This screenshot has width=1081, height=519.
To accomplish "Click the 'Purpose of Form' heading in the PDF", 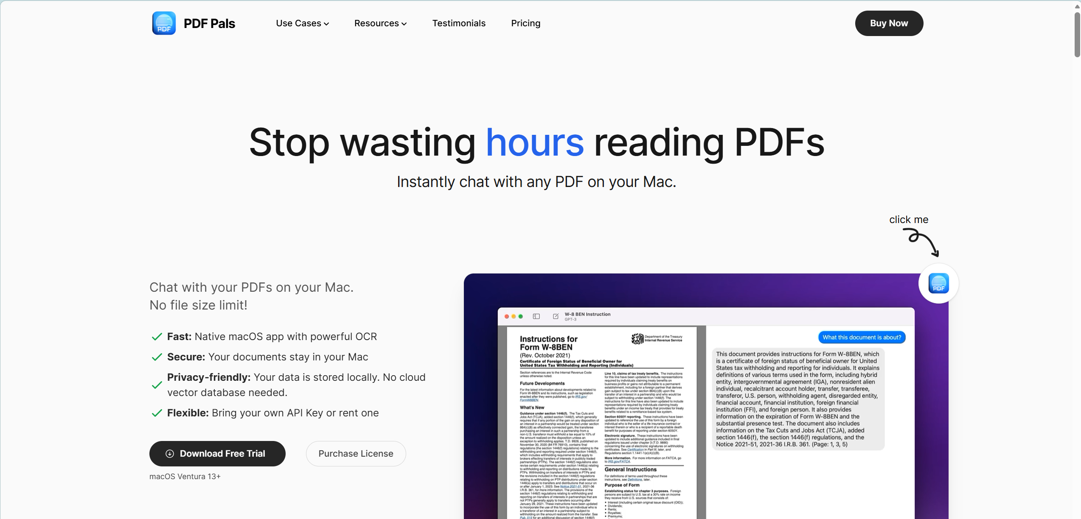I will (x=622, y=485).
